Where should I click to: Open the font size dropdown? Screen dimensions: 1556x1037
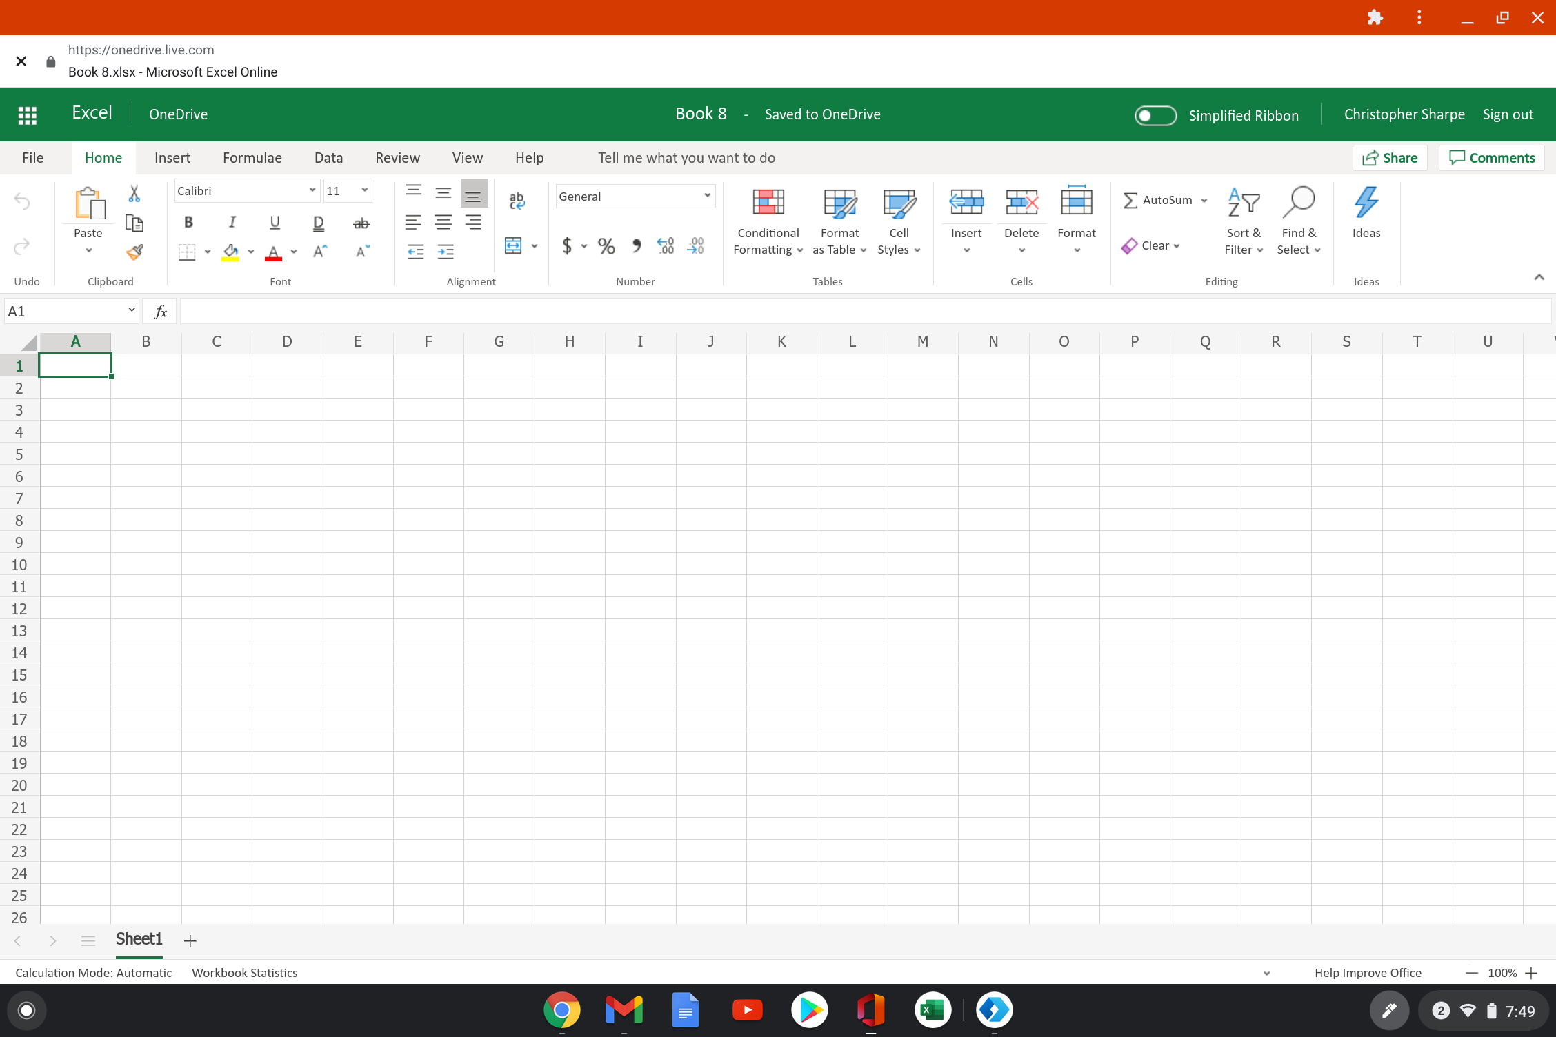click(x=364, y=191)
